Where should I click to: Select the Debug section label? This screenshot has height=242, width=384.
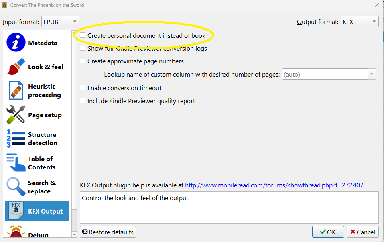(38, 235)
